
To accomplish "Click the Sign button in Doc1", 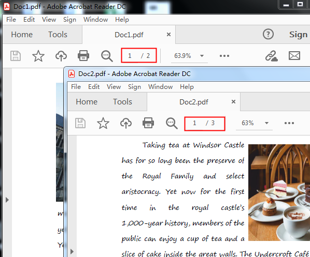I will coord(298,35).
